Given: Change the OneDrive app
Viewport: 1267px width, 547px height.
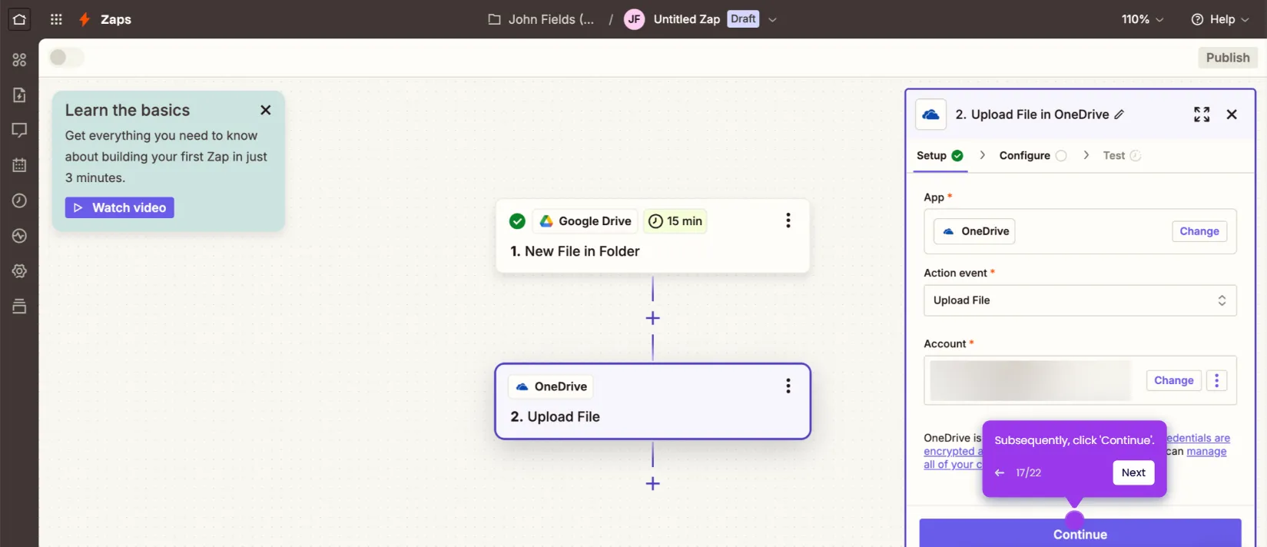Looking at the screenshot, I should click(1199, 231).
